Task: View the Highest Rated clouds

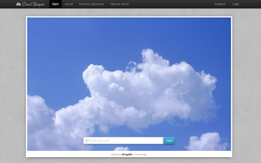Action: click(x=119, y=4)
